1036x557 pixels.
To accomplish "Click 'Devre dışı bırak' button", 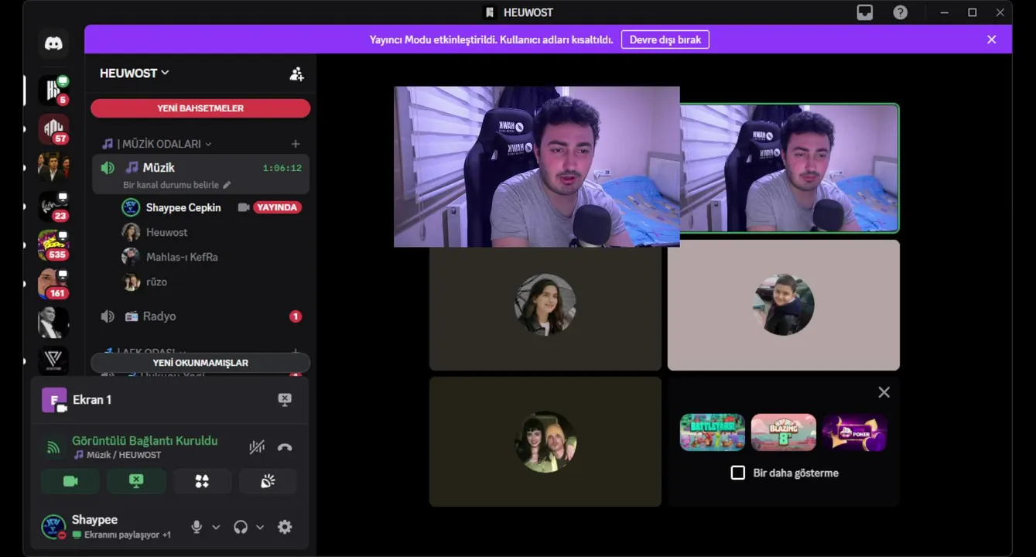I will pos(665,39).
